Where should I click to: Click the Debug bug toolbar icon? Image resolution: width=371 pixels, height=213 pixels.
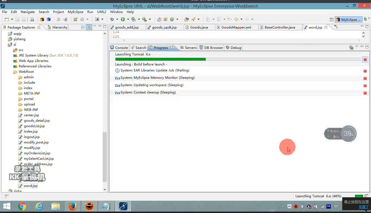coord(112,19)
